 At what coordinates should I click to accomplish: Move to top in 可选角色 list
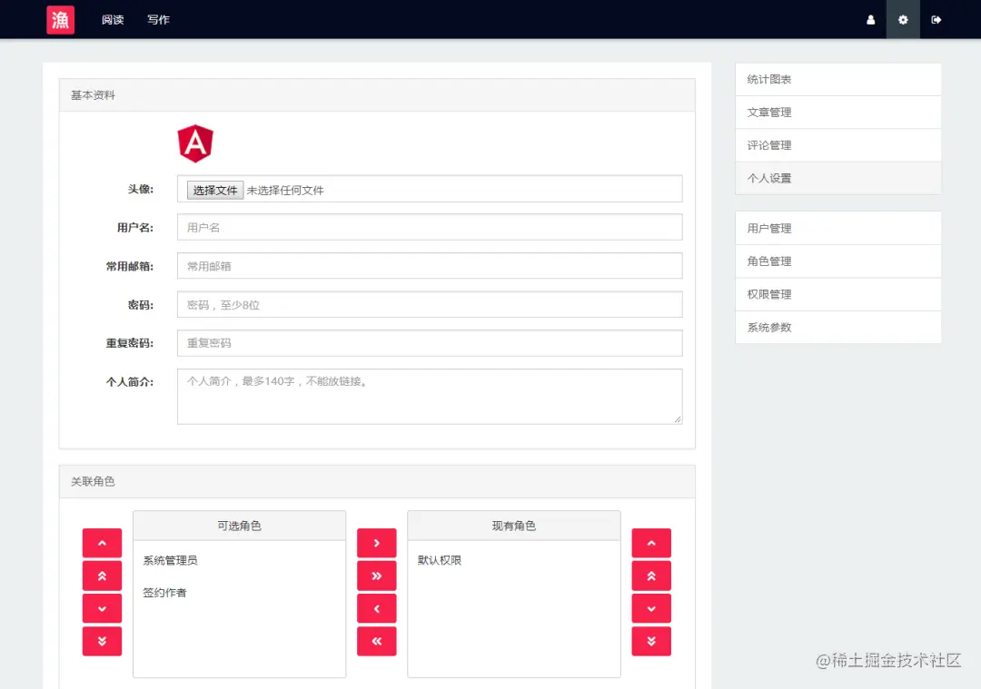click(x=102, y=576)
